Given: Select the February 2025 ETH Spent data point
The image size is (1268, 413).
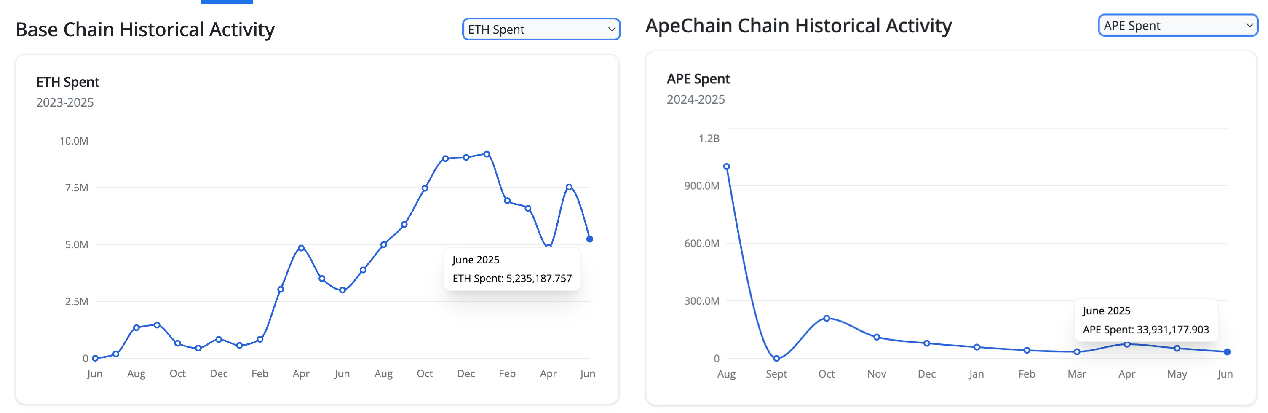Looking at the screenshot, I should coord(507,201).
